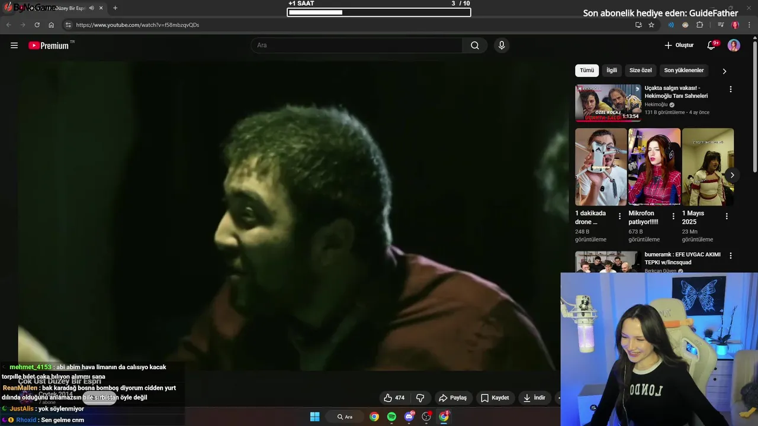
Task: Open the taskbar Ara search box
Action: point(345,417)
